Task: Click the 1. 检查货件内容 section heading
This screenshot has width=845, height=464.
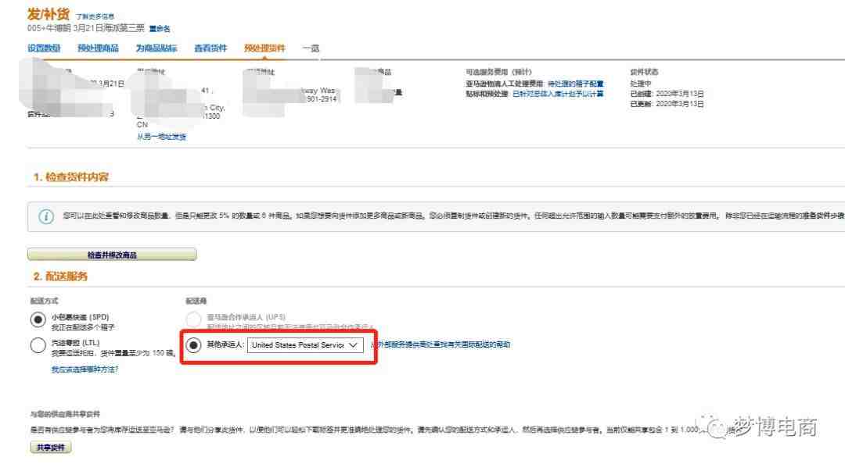Action: [x=71, y=177]
